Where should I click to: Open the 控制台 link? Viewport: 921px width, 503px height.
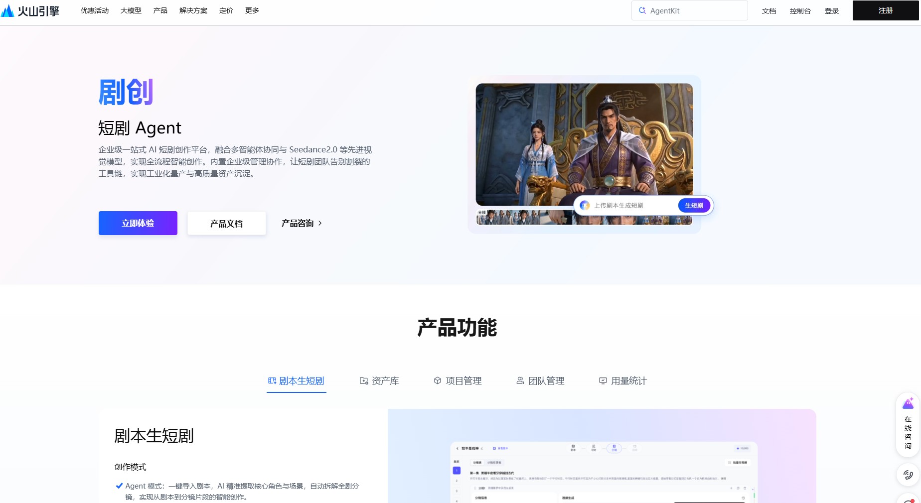(x=800, y=11)
